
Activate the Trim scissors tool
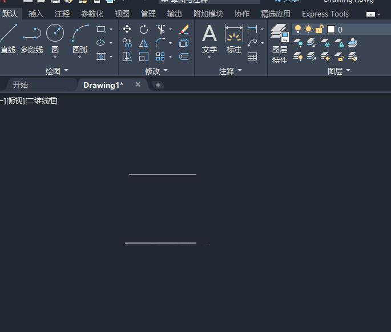point(160,29)
